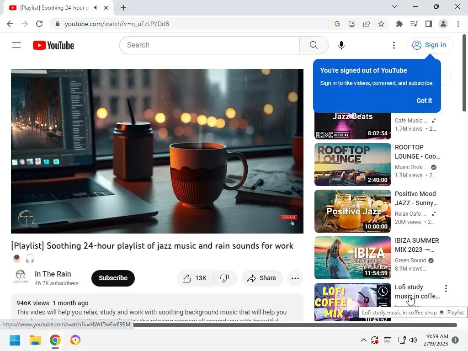Open Chrome profile avatar
Screen dimensions: 468x351
(x=443, y=24)
